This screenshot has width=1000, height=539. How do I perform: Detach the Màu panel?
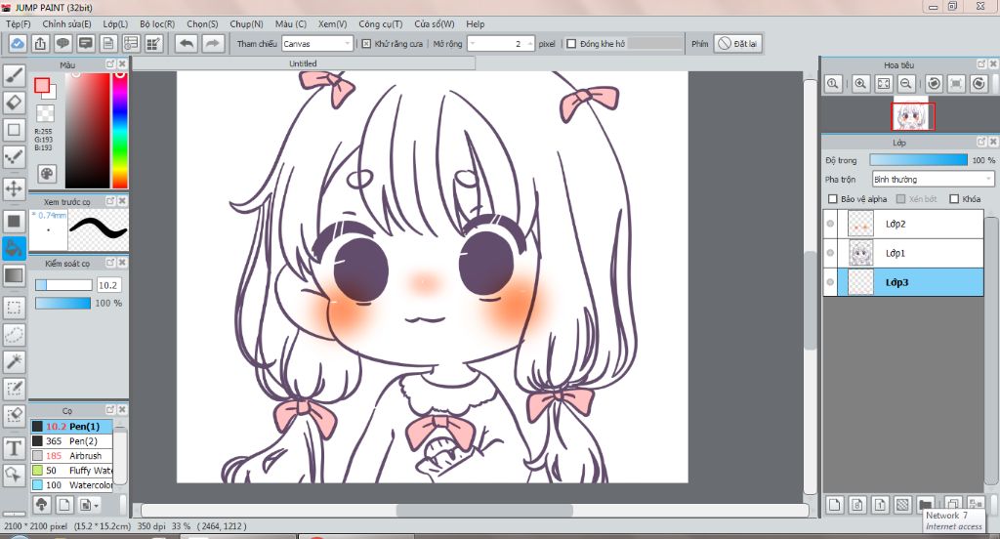coord(109,64)
